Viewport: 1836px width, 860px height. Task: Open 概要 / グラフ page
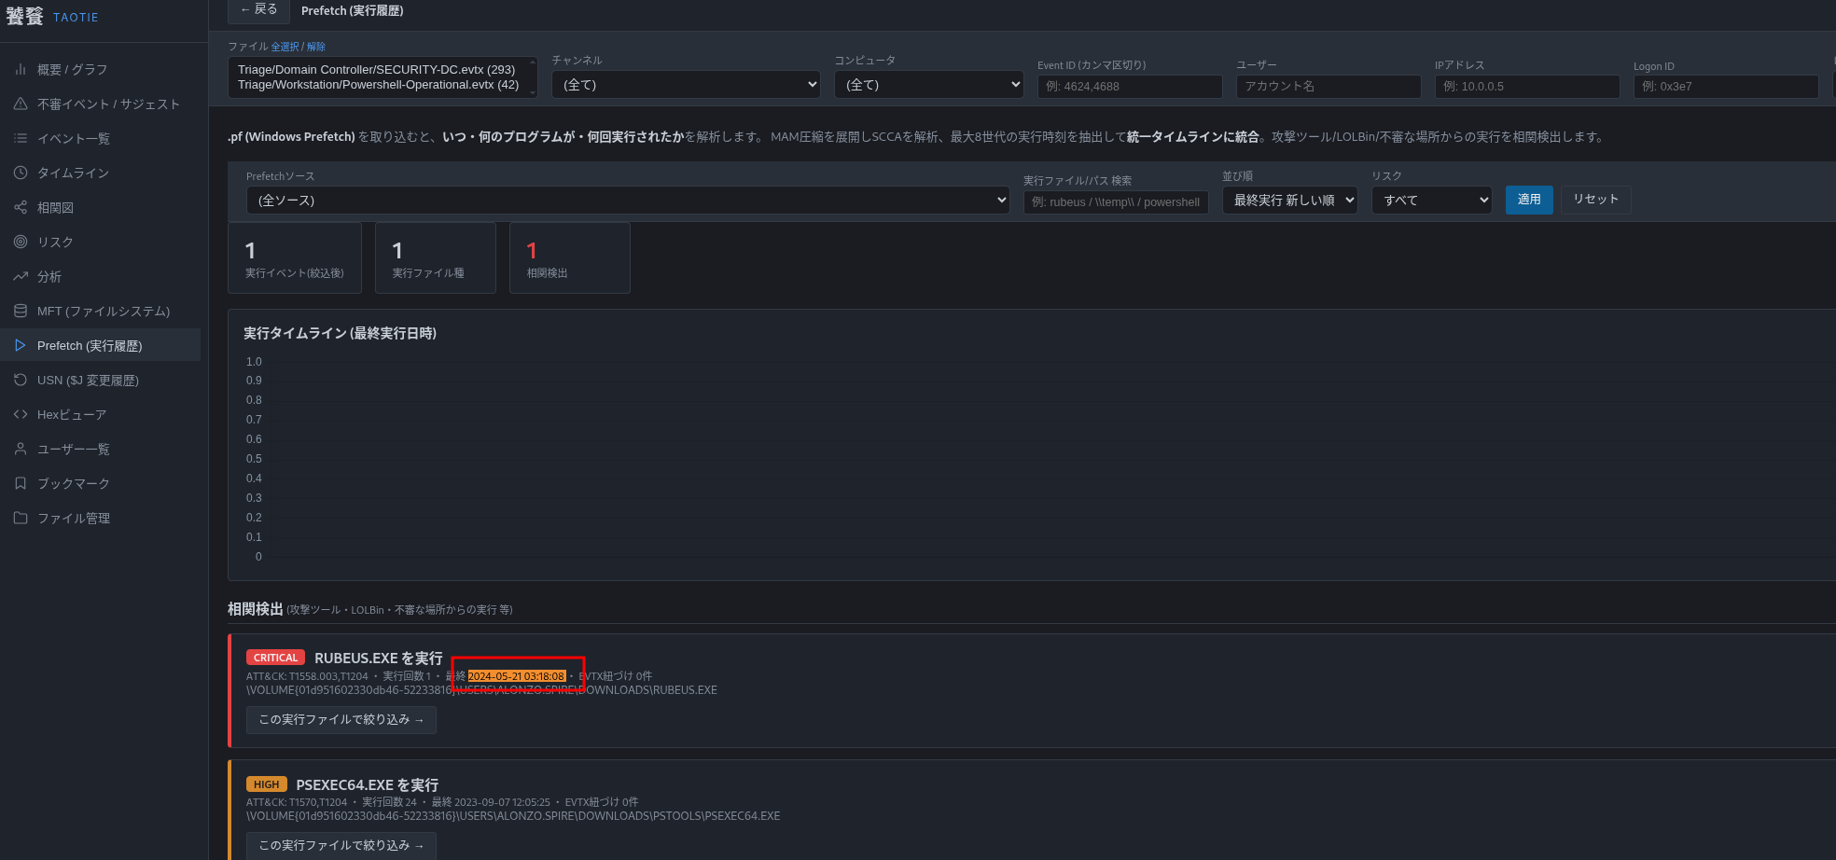pos(100,69)
